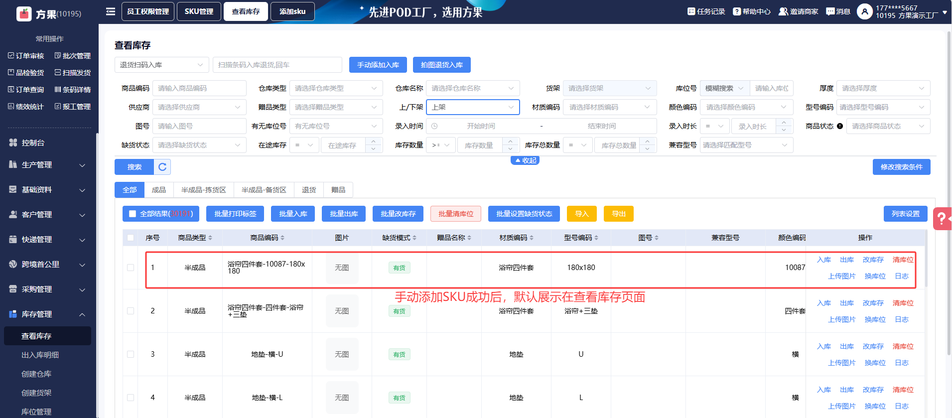
Task: Click the 快递管理 sidebar icon
Action: pos(13,239)
